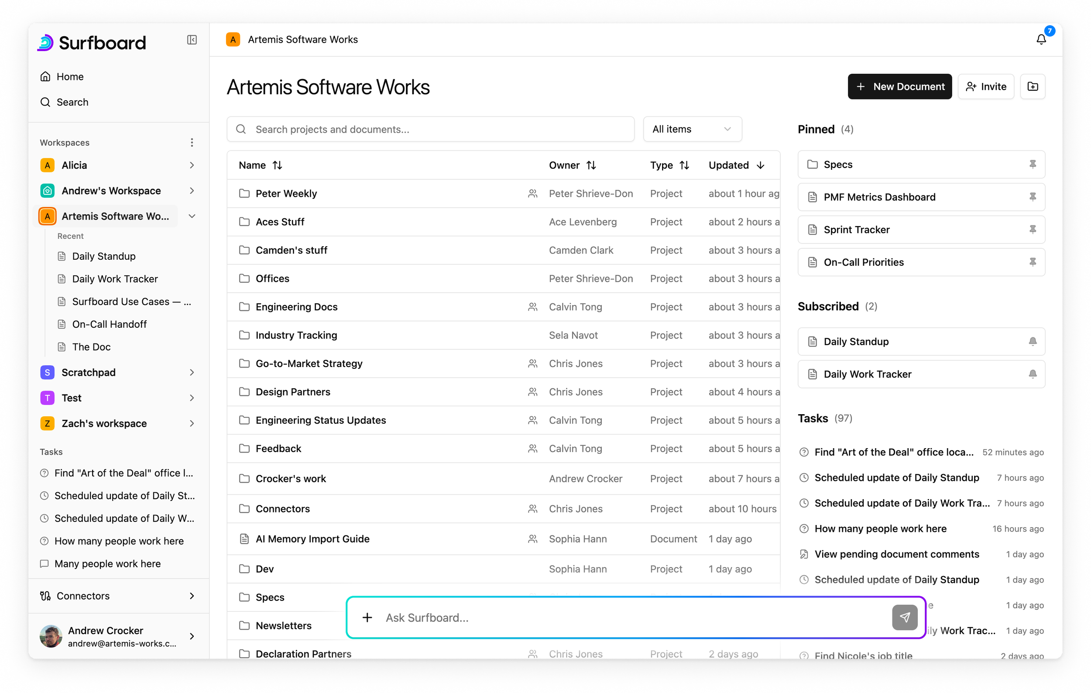Open notifications bell with badge 7
Viewport: 1091px width, 693px height.
(1041, 39)
